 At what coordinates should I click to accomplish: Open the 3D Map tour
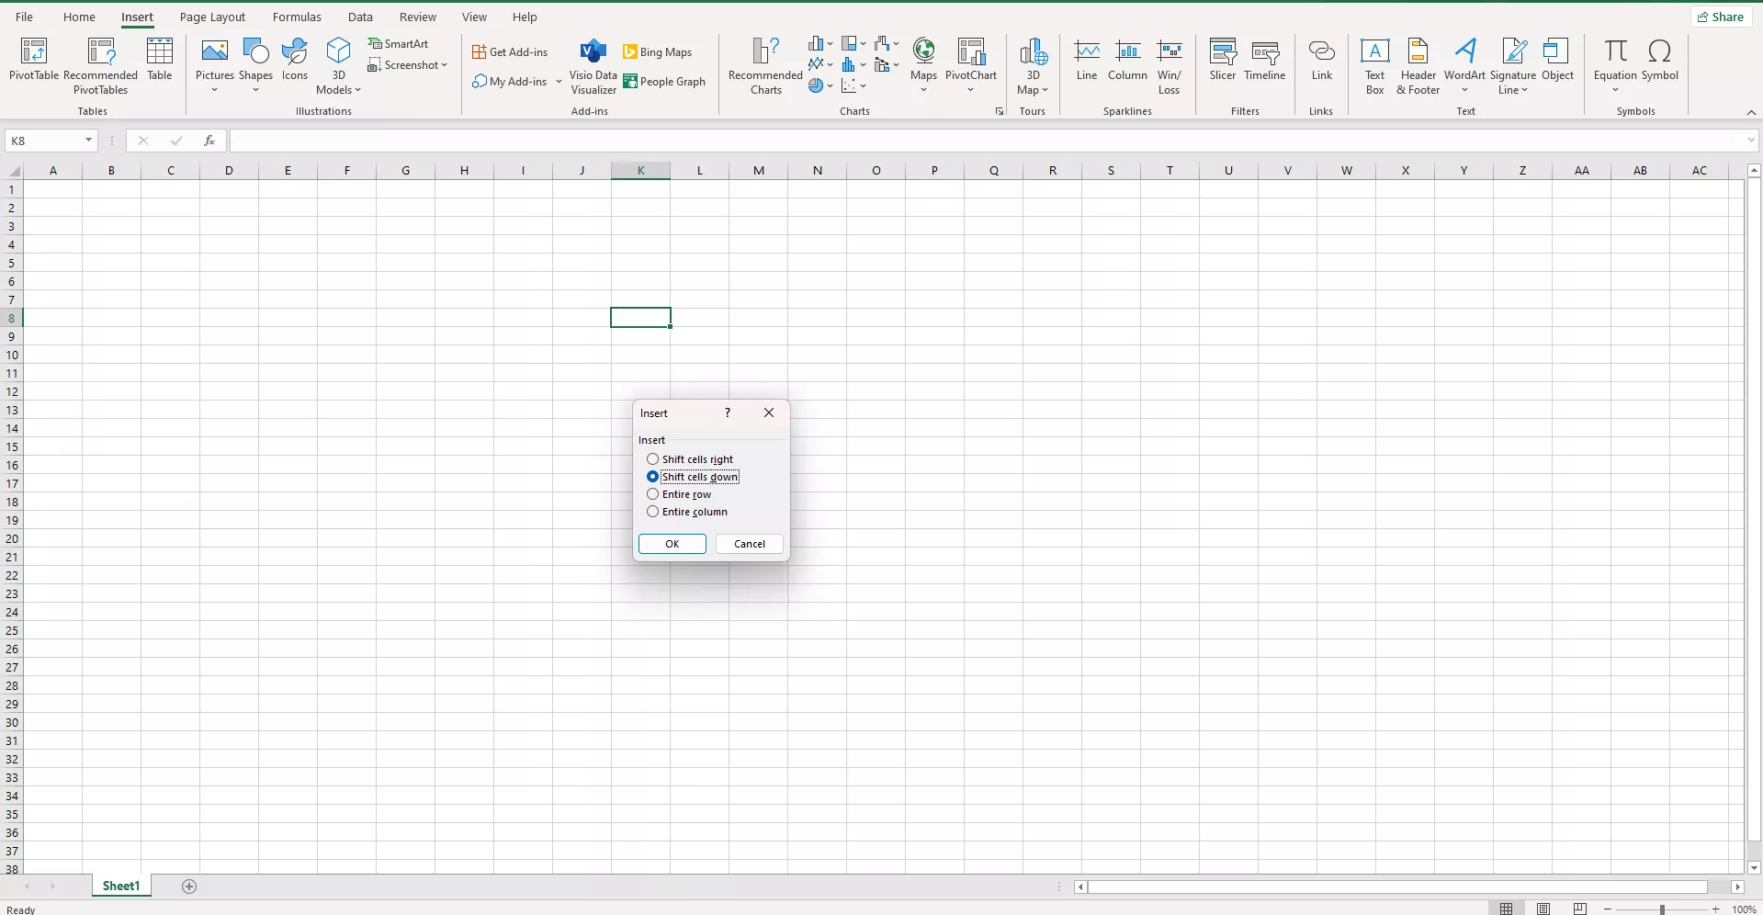[x=1033, y=66]
